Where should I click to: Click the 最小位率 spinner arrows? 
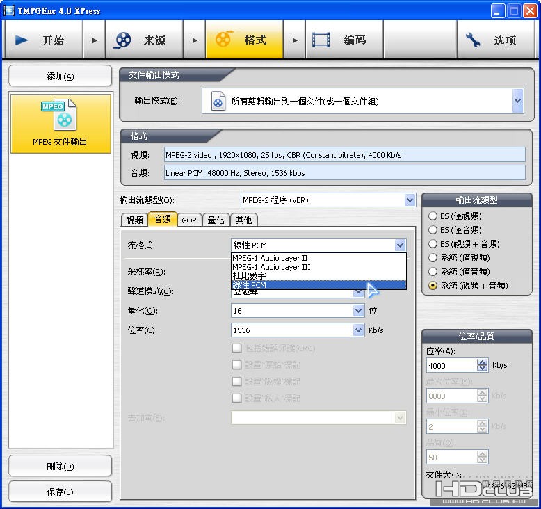click(x=483, y=426)
